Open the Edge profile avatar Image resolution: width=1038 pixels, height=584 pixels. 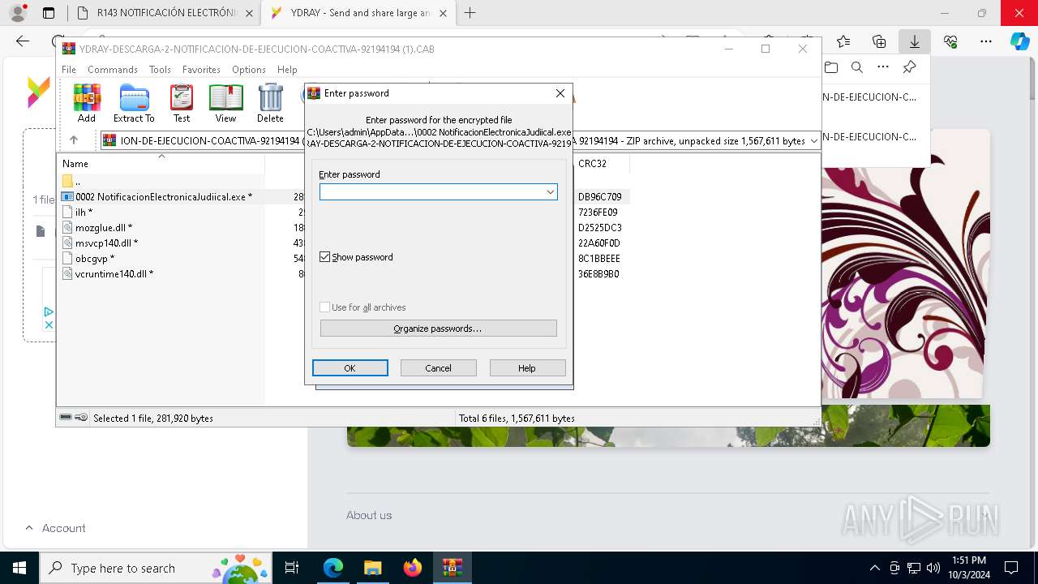point(17,13)
